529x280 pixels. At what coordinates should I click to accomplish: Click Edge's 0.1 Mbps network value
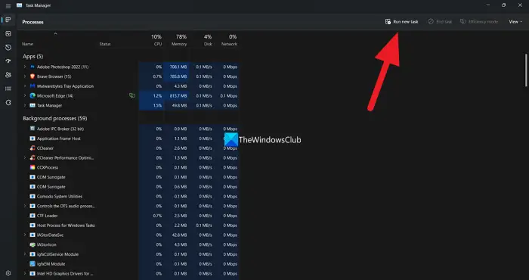pyautogui.click(x=229, y=96)
